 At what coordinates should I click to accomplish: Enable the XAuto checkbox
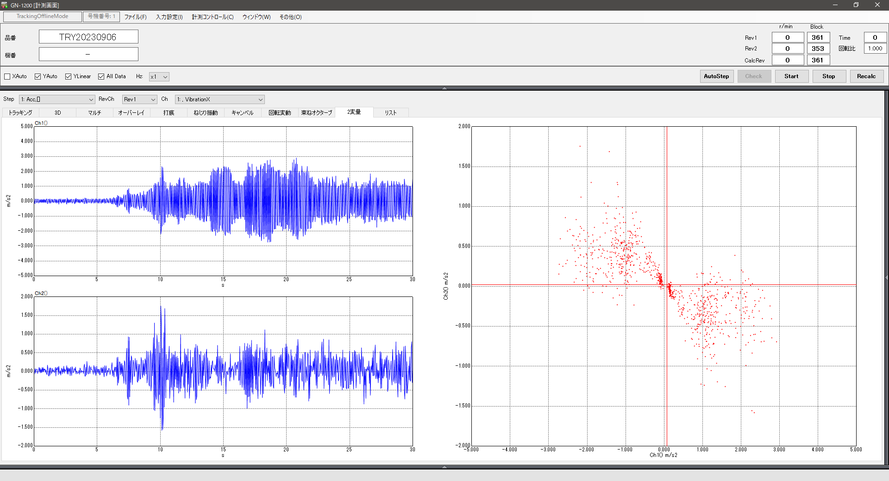7,77
